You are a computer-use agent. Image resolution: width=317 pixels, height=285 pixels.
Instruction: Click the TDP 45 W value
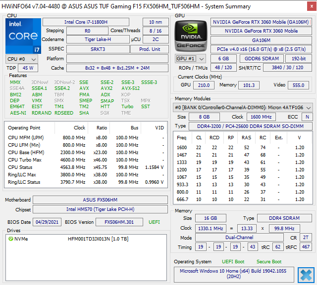(28, 68)
